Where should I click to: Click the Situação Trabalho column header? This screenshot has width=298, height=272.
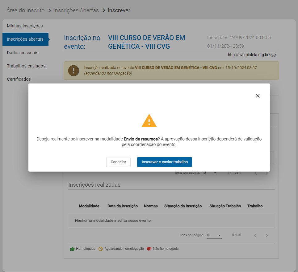point(225,206)
